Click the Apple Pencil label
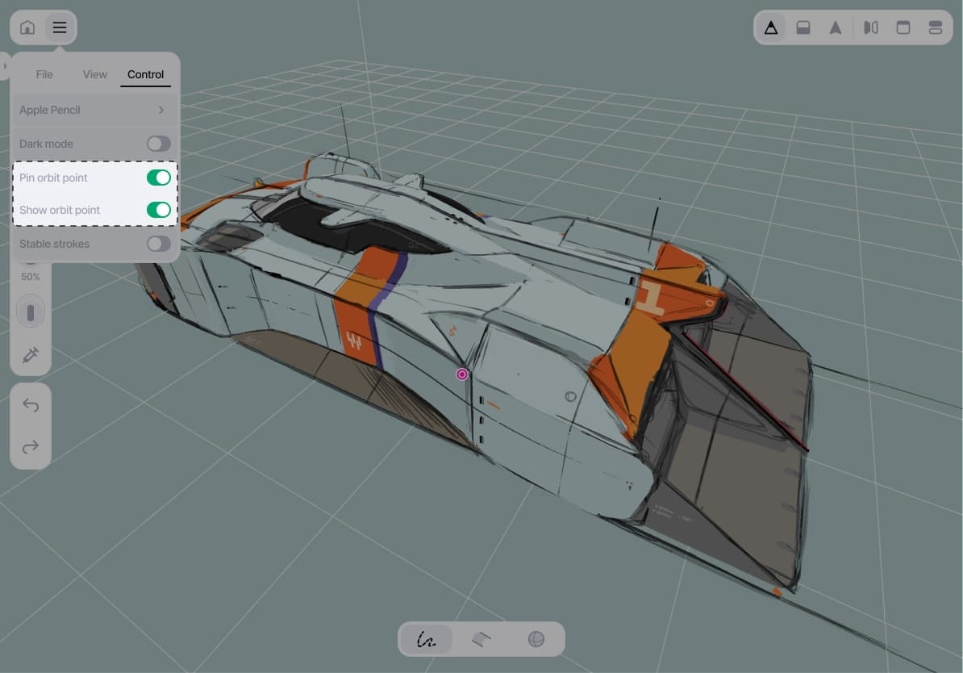This screenshot has width=963, height=673. point(50,110)
